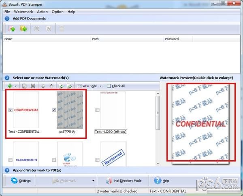Click the Move watermark down arrow icon

[x=43, y=86]
